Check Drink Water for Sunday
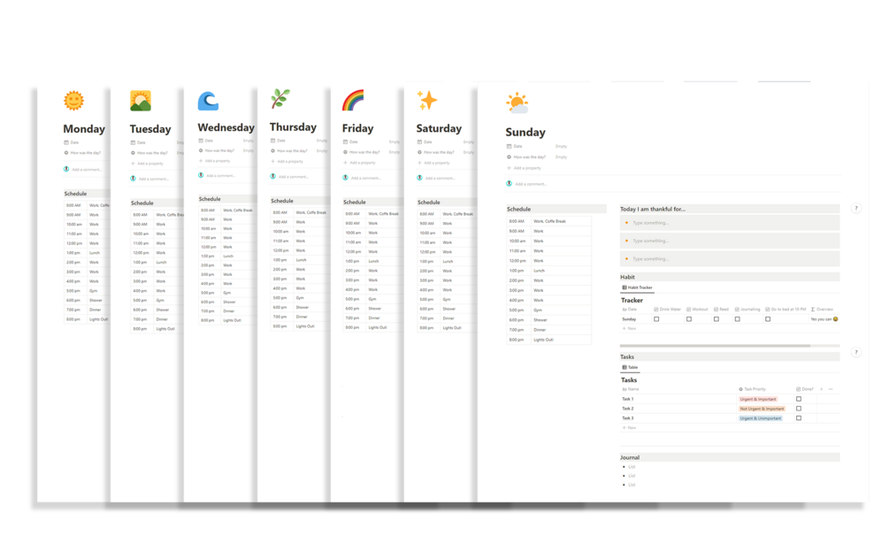Screen dimensions: 889x536 [x=656, y=319]
